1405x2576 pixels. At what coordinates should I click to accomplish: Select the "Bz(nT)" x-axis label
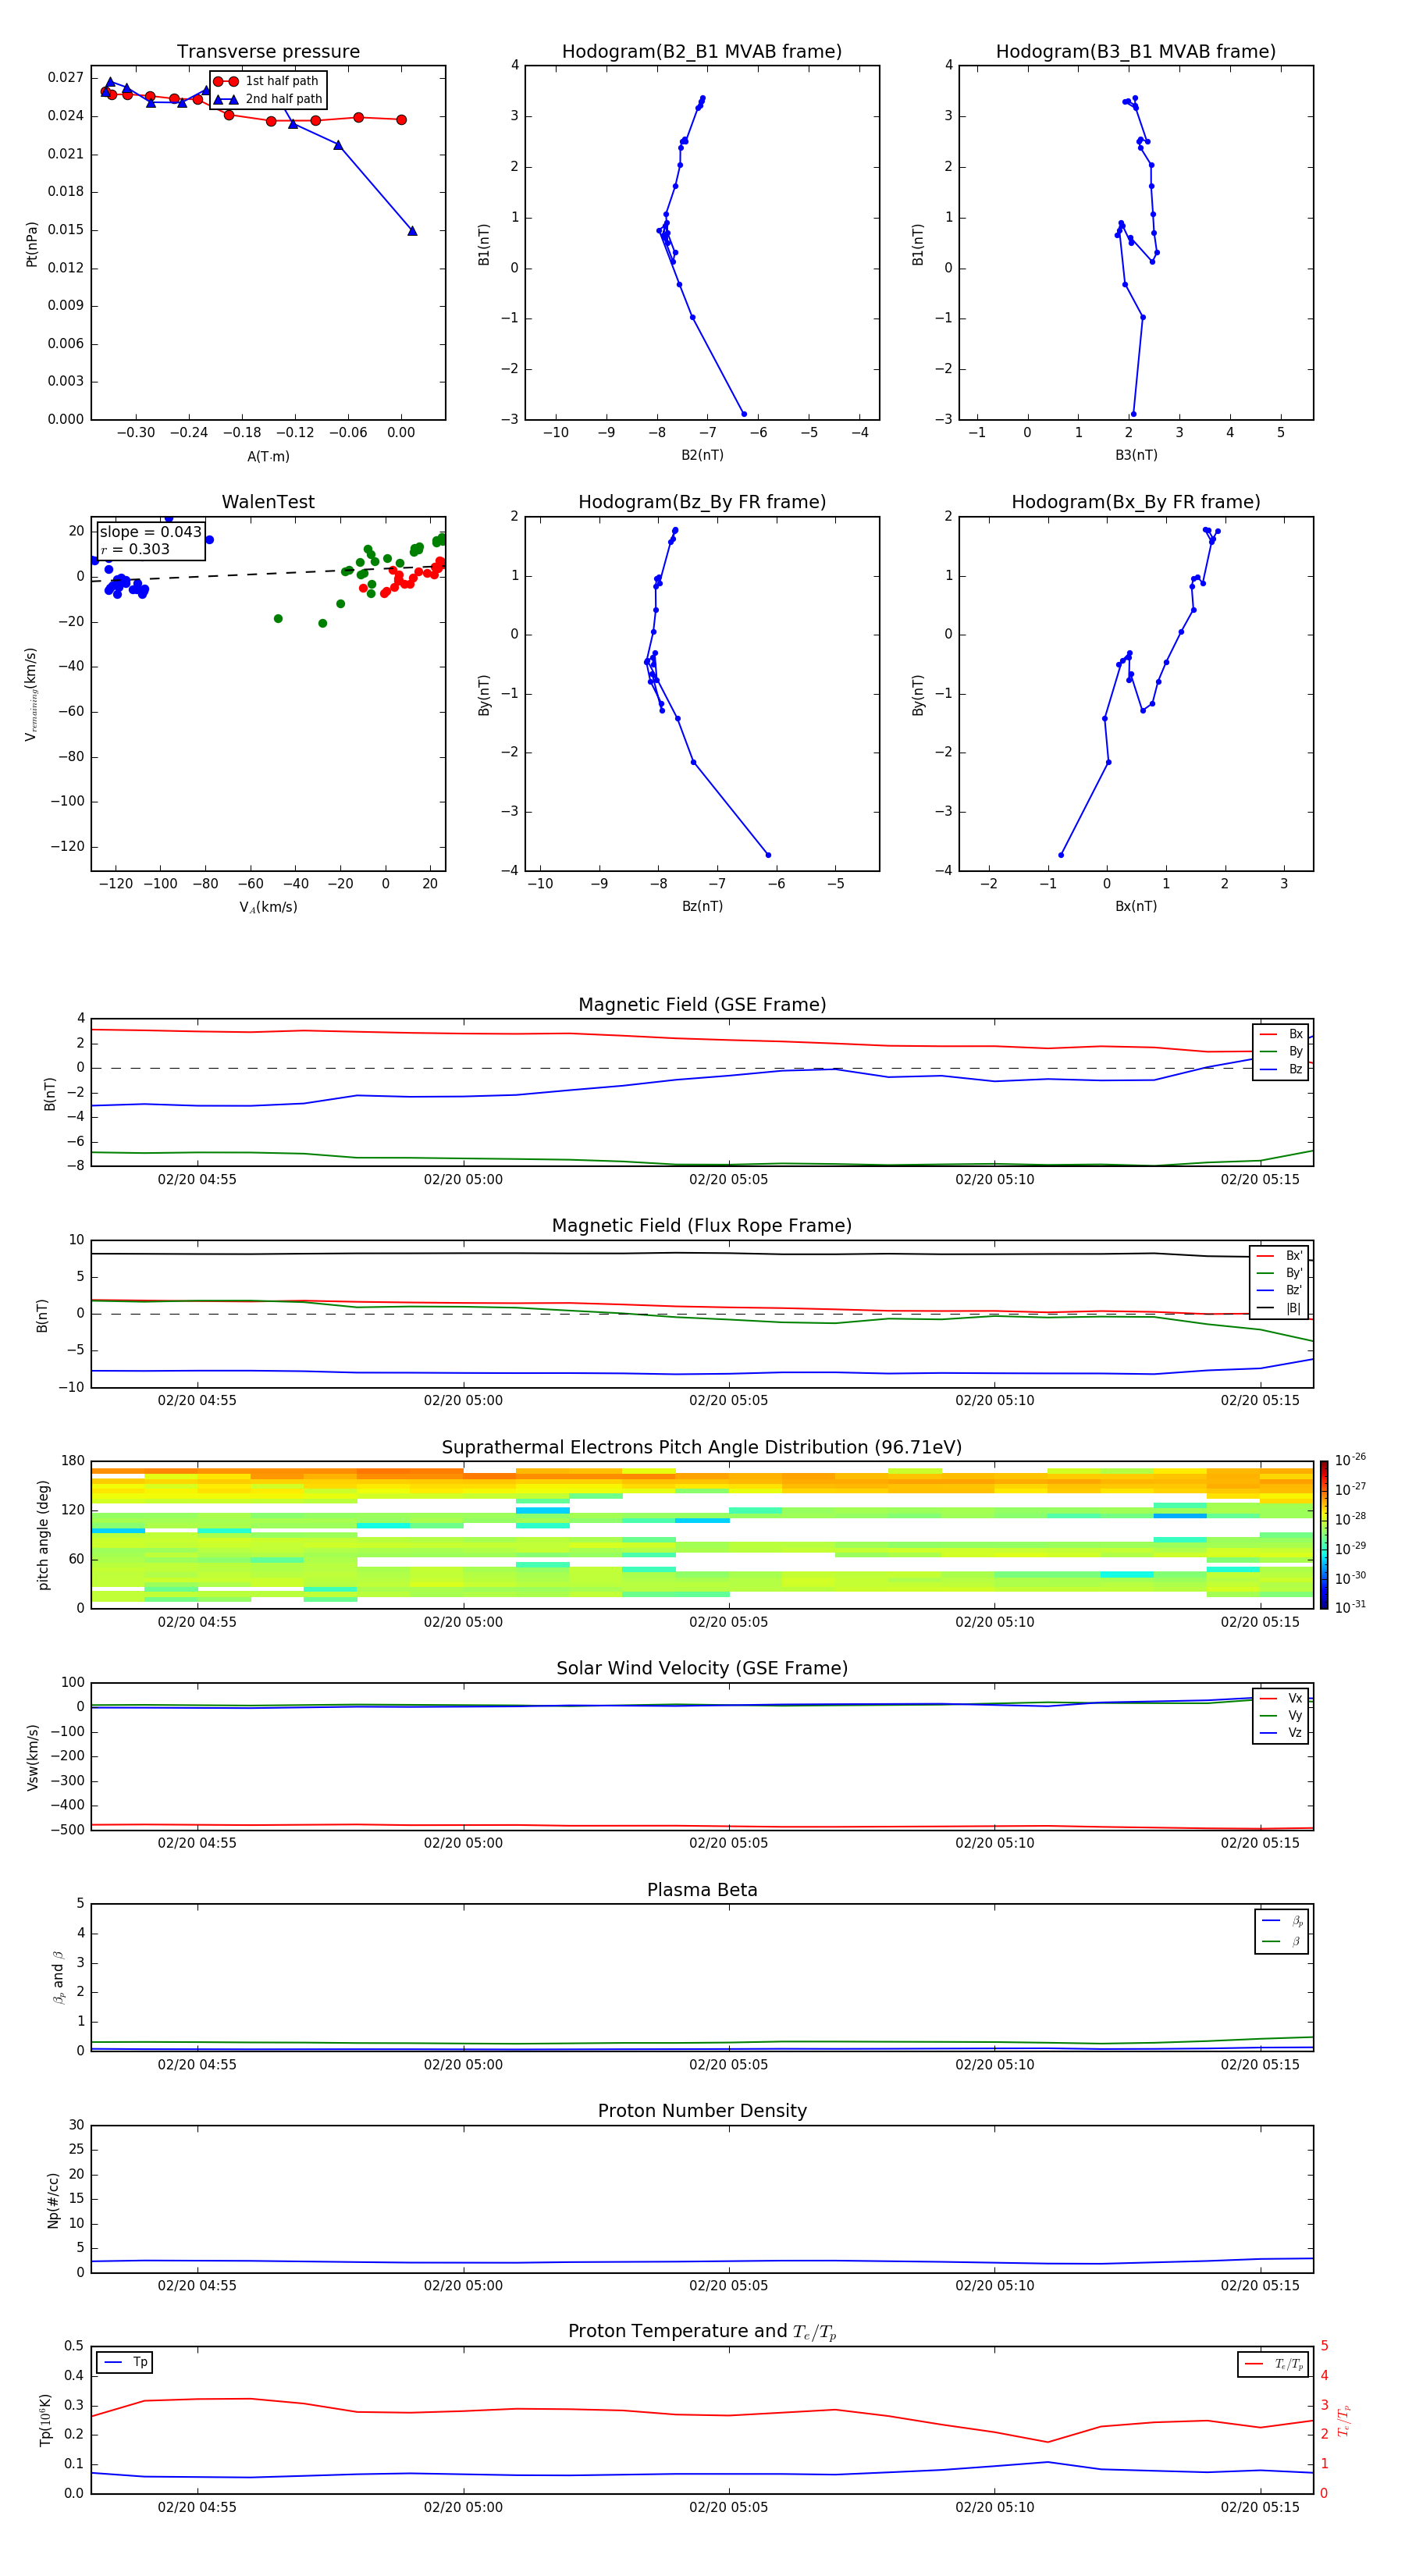(x=702, y=906)
